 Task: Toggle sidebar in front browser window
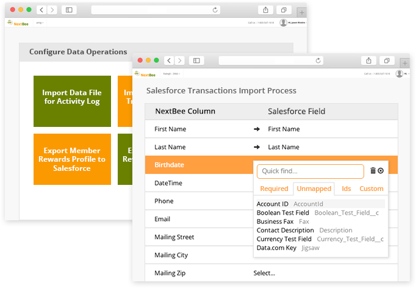click(196, 60)
